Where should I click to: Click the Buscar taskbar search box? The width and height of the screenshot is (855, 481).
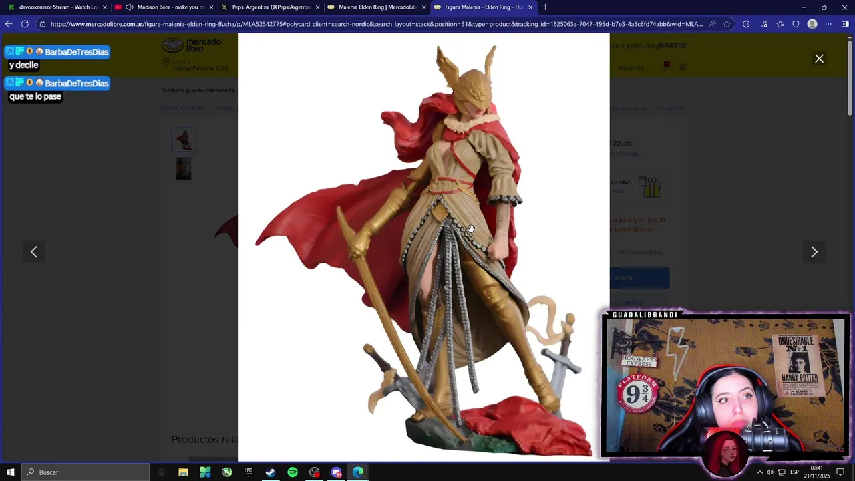pos(85,472)
